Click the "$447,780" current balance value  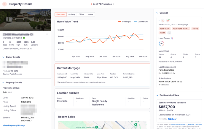coord(128,77)
